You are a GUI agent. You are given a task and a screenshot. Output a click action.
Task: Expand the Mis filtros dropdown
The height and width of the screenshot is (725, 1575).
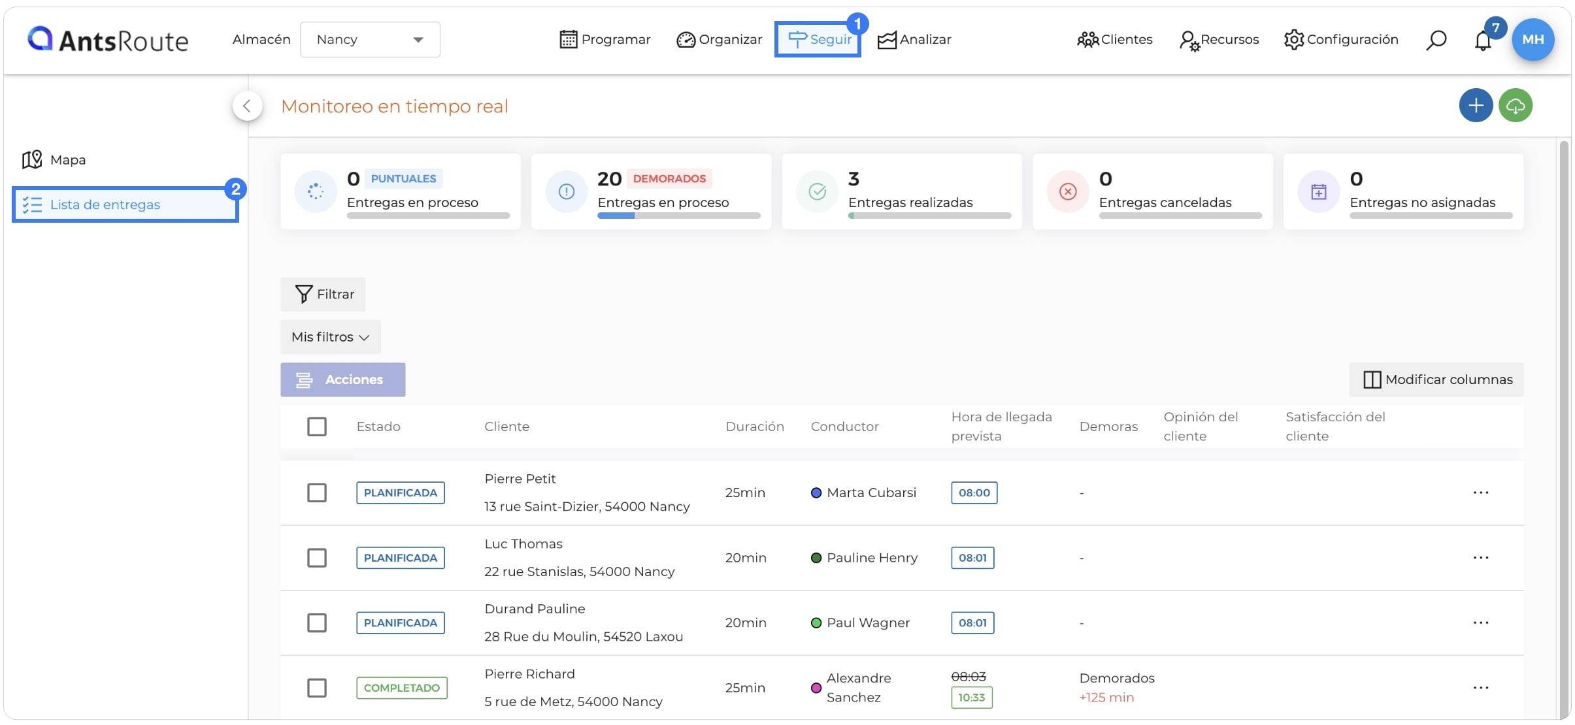[x=330, y=337]
